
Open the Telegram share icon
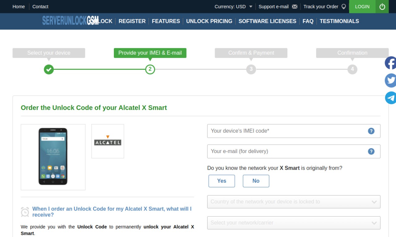coord(390,98)
